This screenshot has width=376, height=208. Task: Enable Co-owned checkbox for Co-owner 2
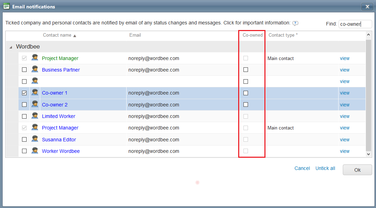pos(246,104)
